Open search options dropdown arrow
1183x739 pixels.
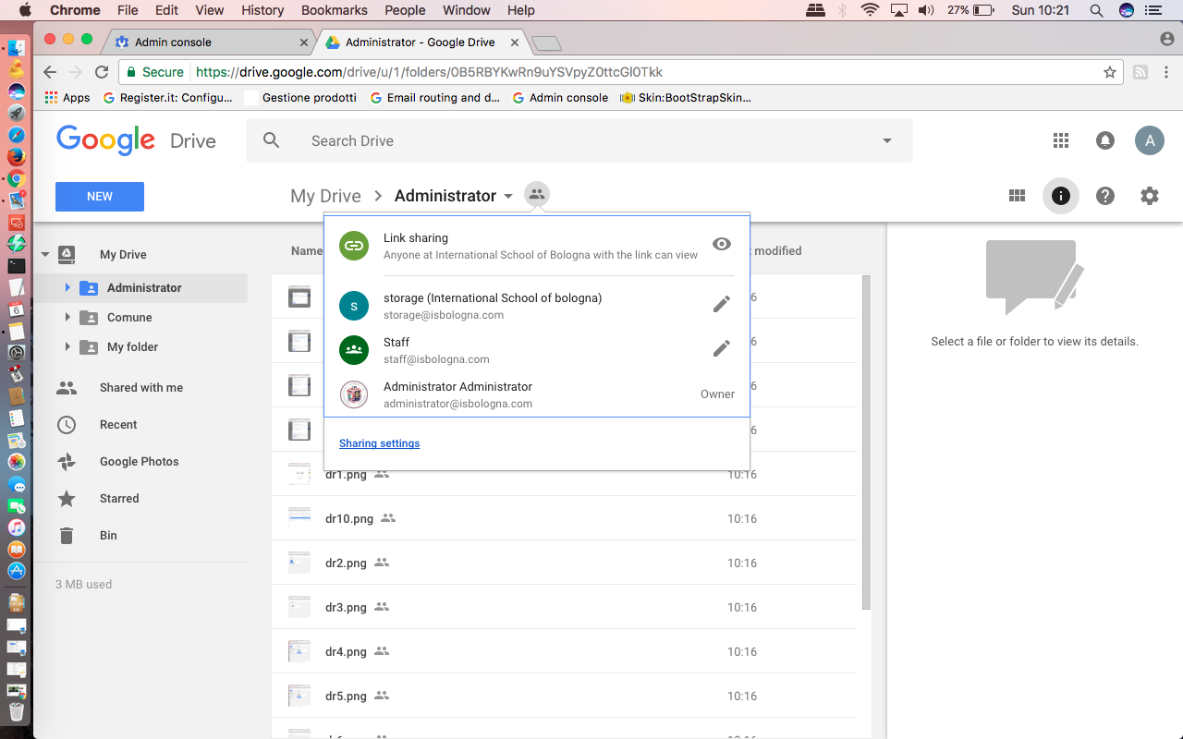[x=887, y=141]
